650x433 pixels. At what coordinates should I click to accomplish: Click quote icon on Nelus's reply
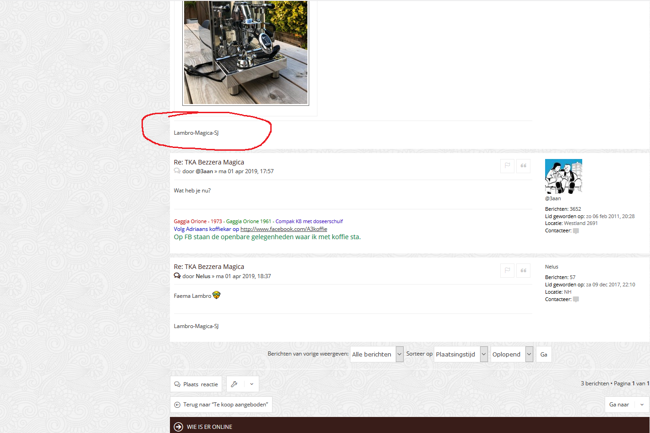(x=523, y=271)
